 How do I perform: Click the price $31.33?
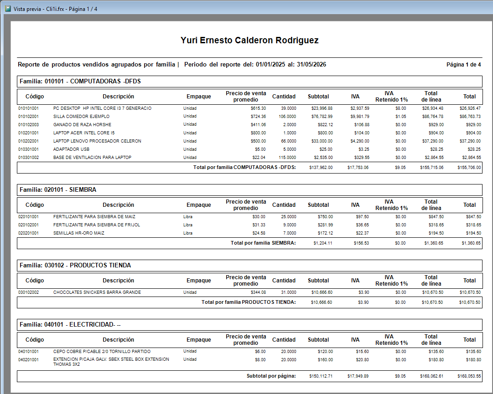pos(259,225)
